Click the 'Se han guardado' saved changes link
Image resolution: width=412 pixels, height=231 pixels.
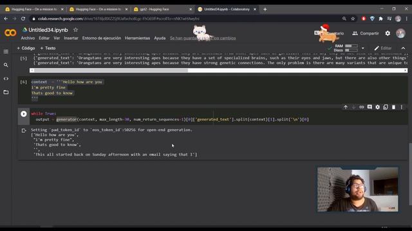(203, 38)
